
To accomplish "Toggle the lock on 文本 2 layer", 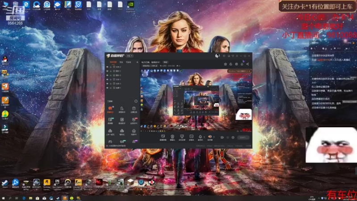I will point(111,67).
